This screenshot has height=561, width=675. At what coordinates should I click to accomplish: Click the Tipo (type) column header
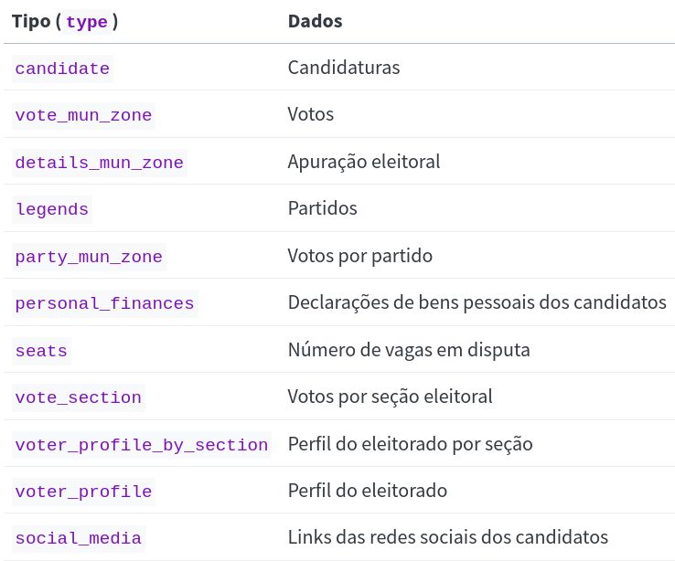coord(65,21)
